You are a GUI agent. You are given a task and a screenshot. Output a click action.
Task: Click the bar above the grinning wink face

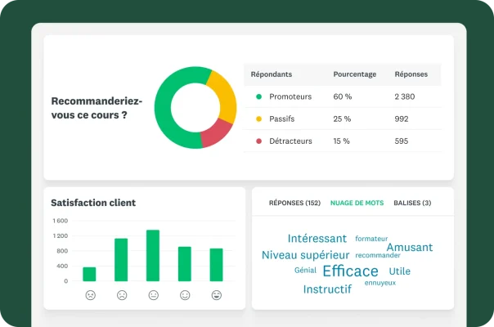coord(217,265)
